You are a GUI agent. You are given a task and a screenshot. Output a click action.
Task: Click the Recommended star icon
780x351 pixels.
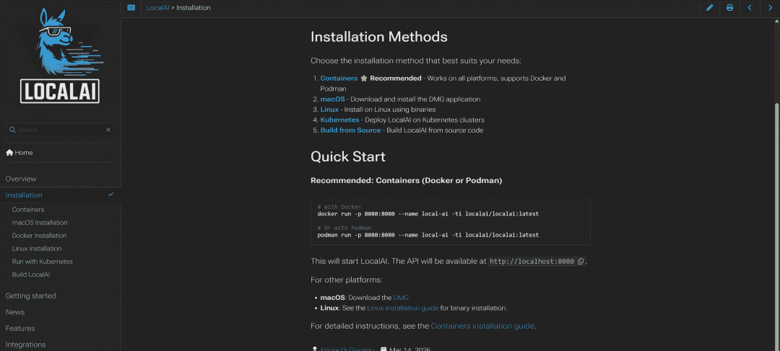[x=363, y=79]
